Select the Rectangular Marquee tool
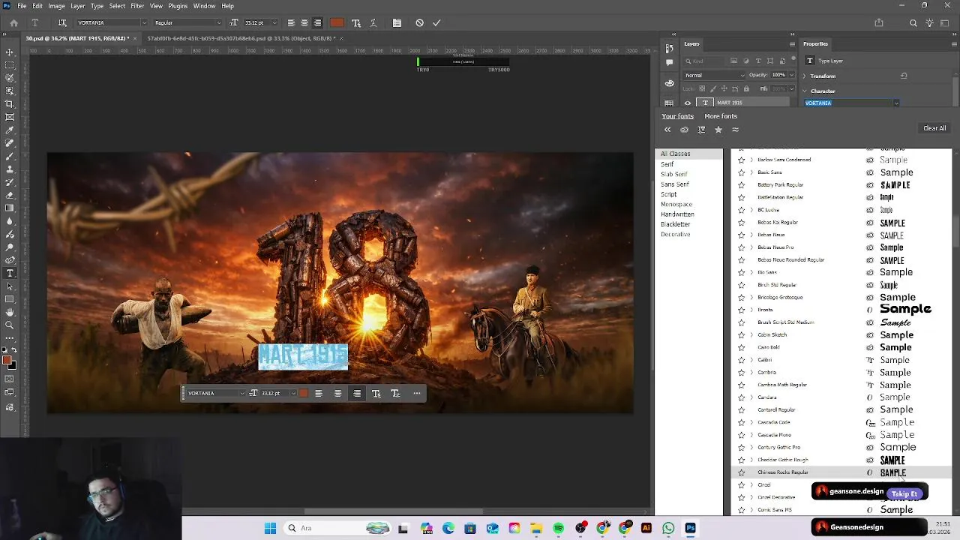The image size is (960, 540). (10, 65)
